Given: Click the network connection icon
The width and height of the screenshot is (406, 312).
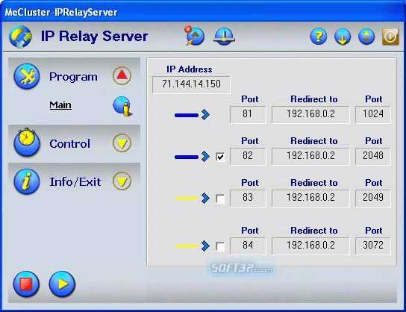Looking at the screenshot, I should pos(224,37).
